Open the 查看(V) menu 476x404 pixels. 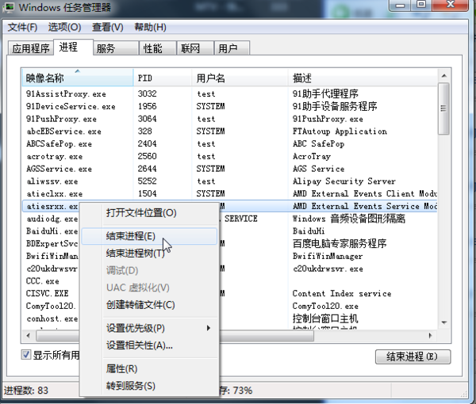(107, 27)
